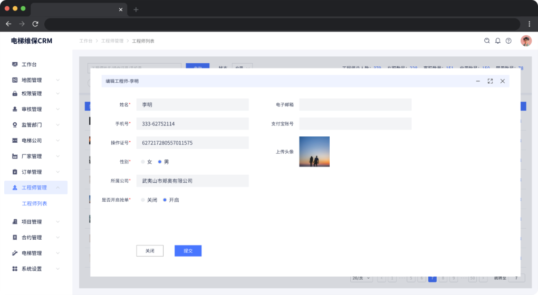Open the 20/页 page size dropdown

362,278
